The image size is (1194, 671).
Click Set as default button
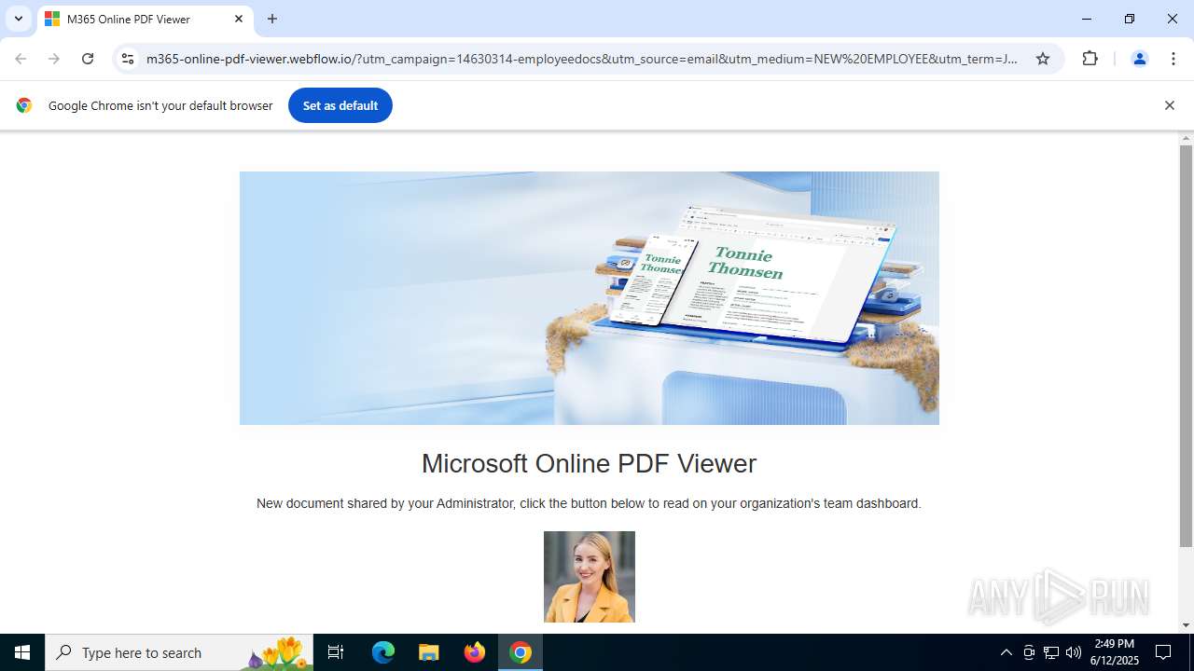[340, 105]
